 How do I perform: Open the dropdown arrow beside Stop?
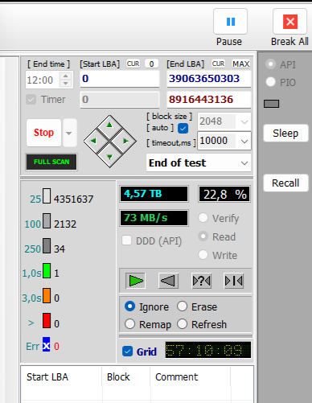pyautogui.click(x=69, y=133)
